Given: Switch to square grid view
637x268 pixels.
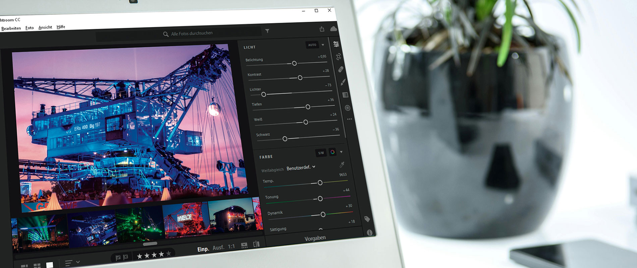Looking at the screenshot, I should click(37, 266).
